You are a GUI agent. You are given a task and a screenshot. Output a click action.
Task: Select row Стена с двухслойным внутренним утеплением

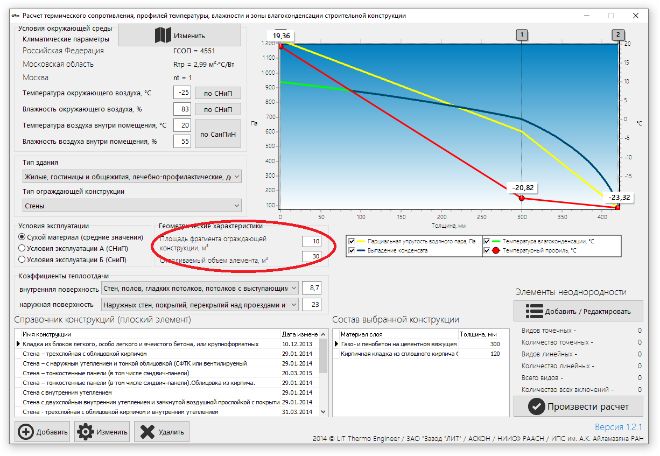[x=167, y=402]
